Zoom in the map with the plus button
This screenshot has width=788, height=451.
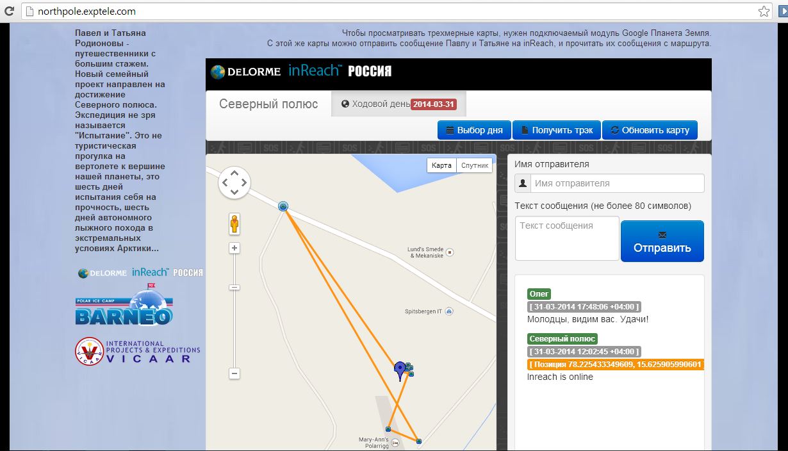tap(234, 249)
